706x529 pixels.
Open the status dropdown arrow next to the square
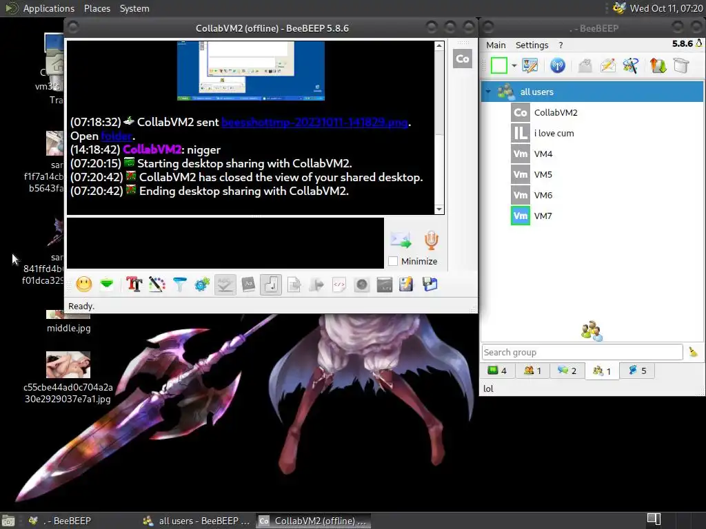point(514,65)
